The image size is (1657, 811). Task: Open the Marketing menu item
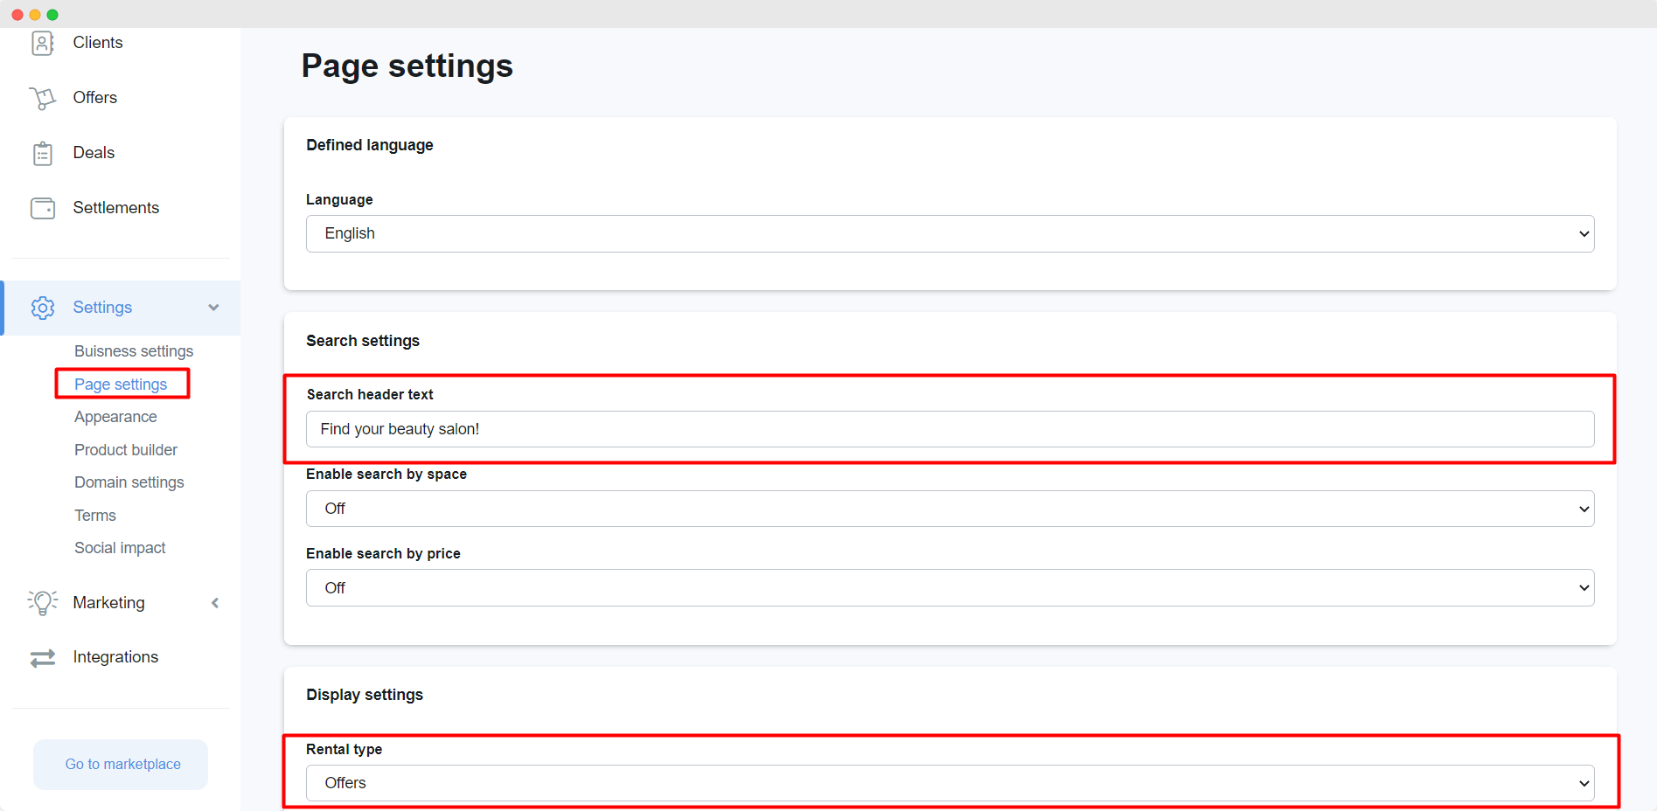click(x=109, y=603)
